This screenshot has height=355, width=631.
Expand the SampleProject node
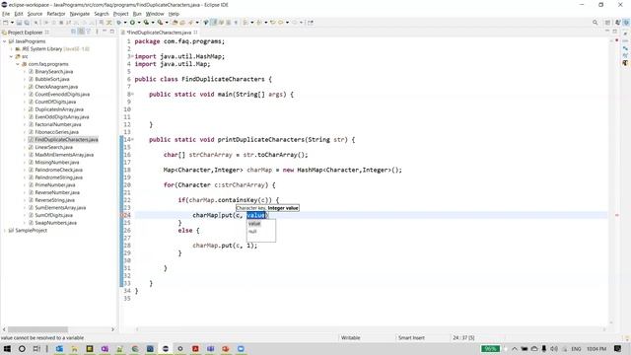(4, 231)
